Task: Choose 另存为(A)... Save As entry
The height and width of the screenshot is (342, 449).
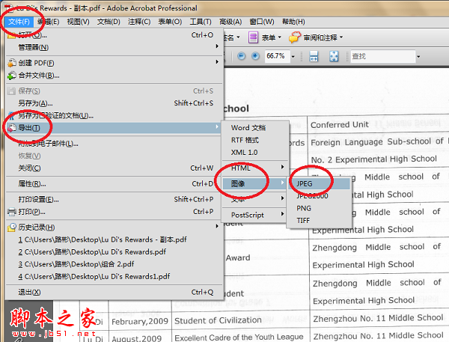Action: [x=114, y=103]
